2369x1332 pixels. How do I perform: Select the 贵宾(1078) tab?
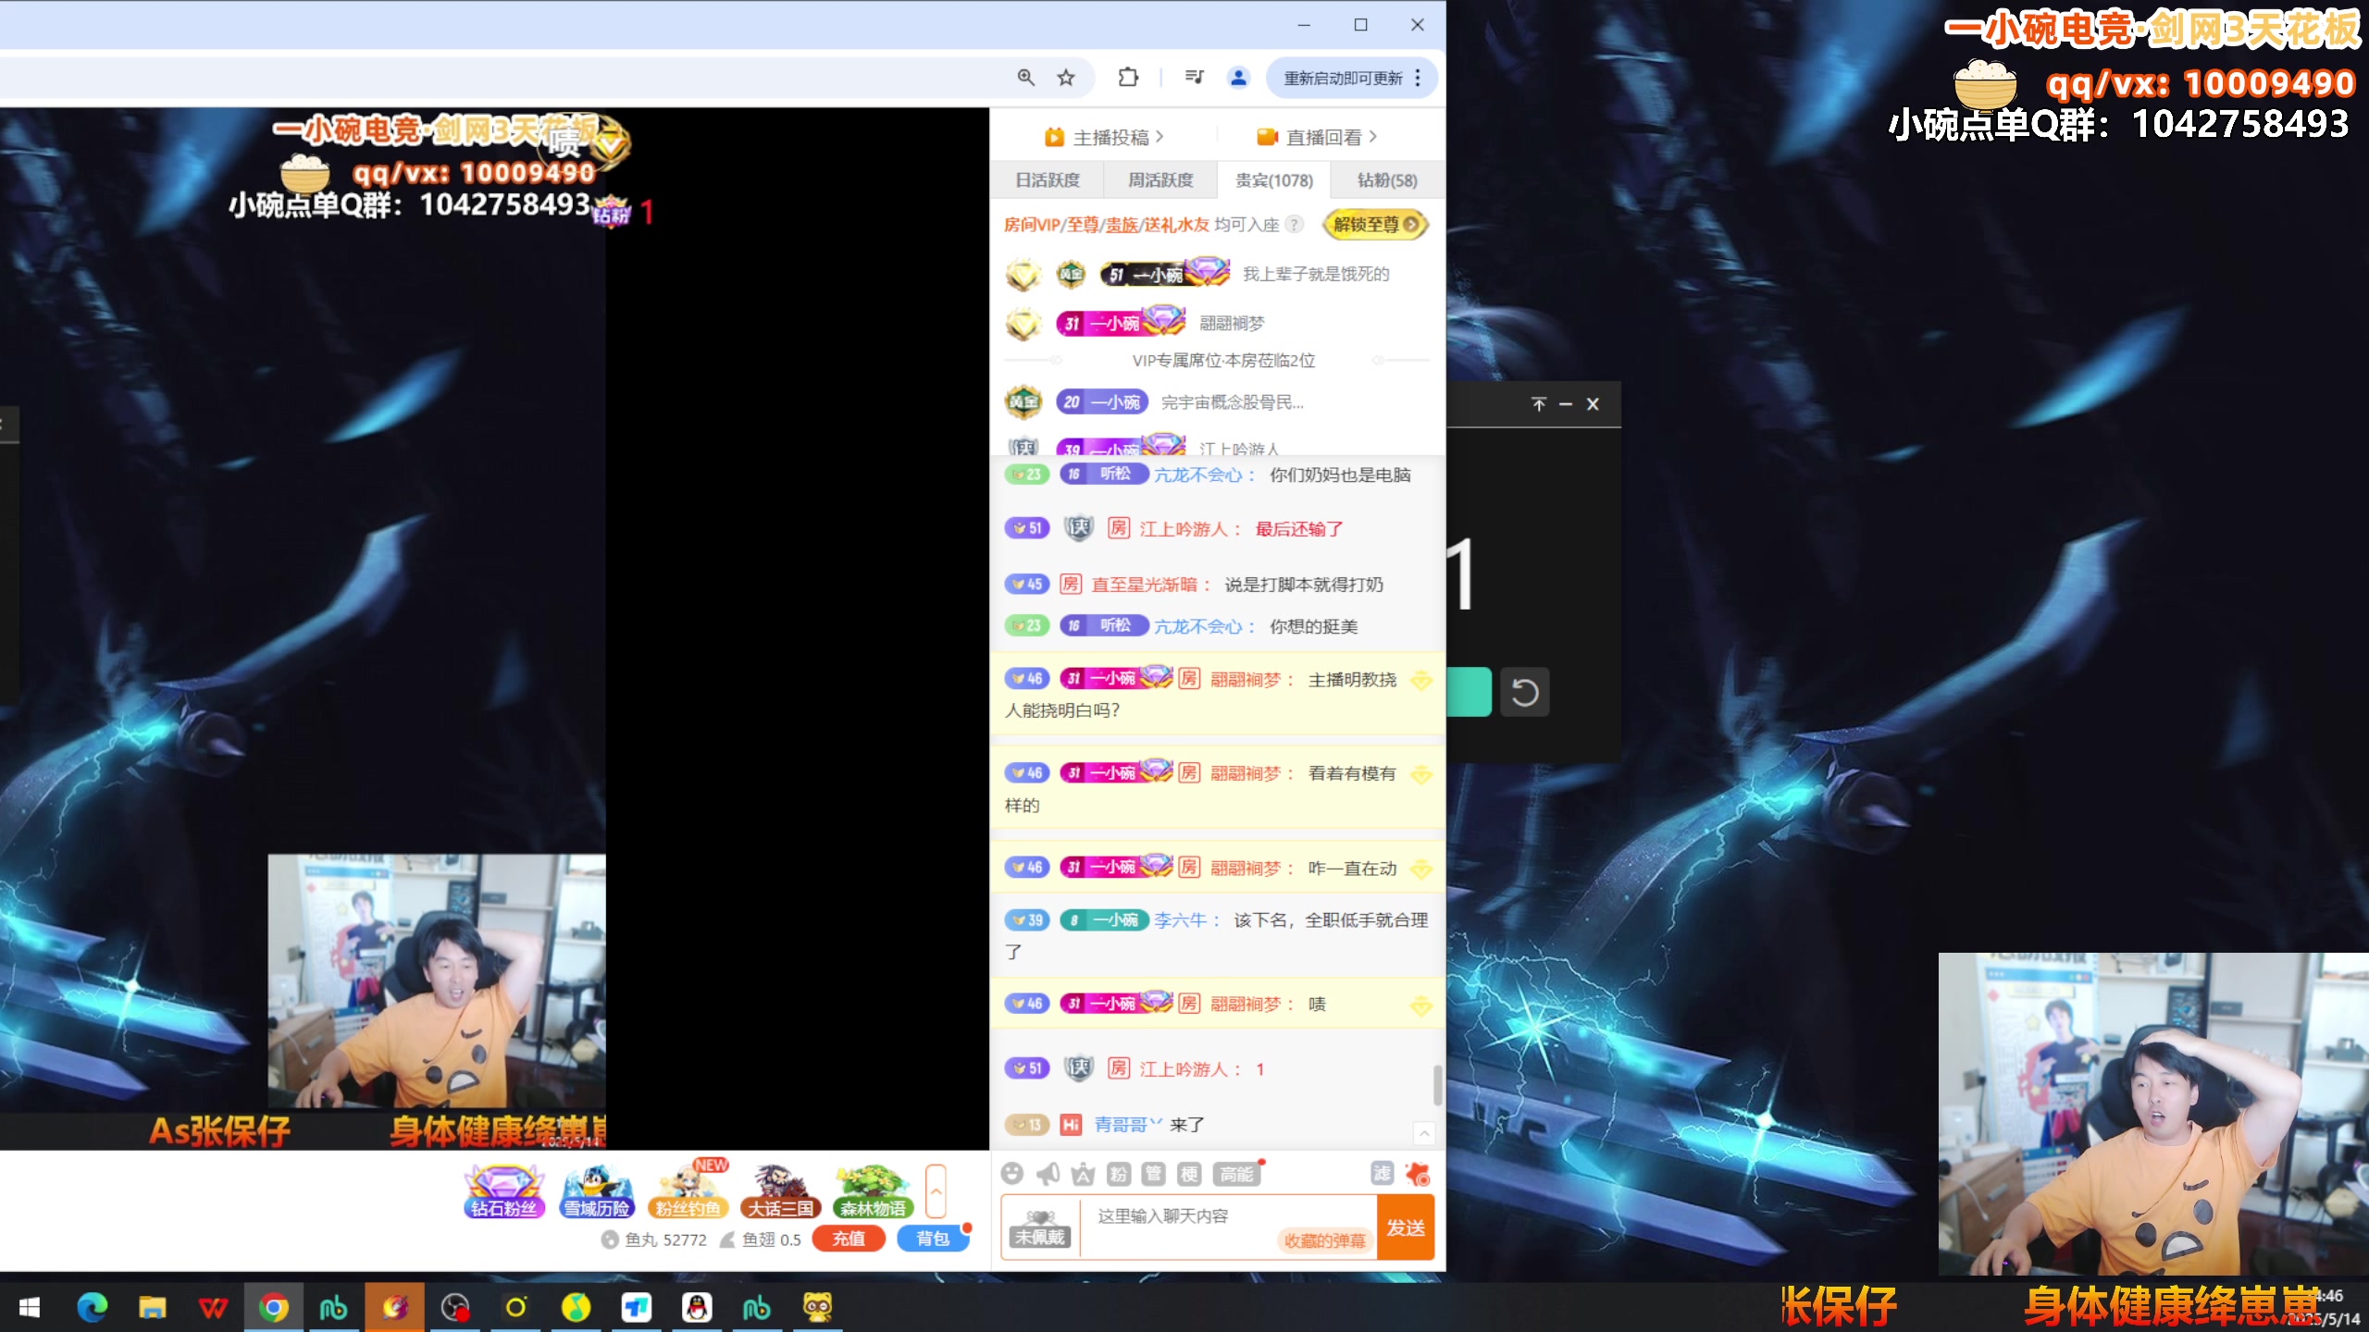(x=1274, y=180)
